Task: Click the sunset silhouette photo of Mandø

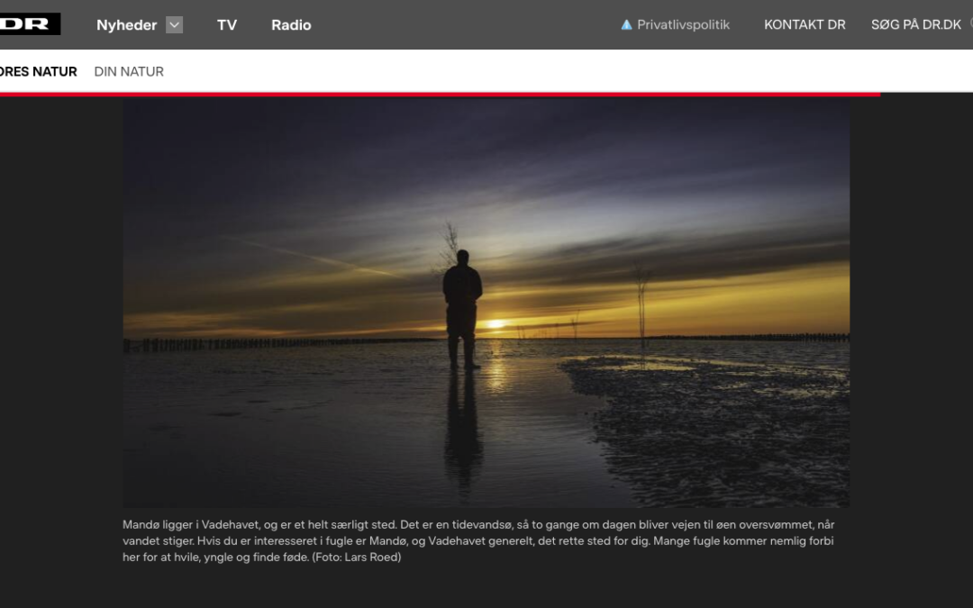Action: pyautogui.click(x=486, y=303)
